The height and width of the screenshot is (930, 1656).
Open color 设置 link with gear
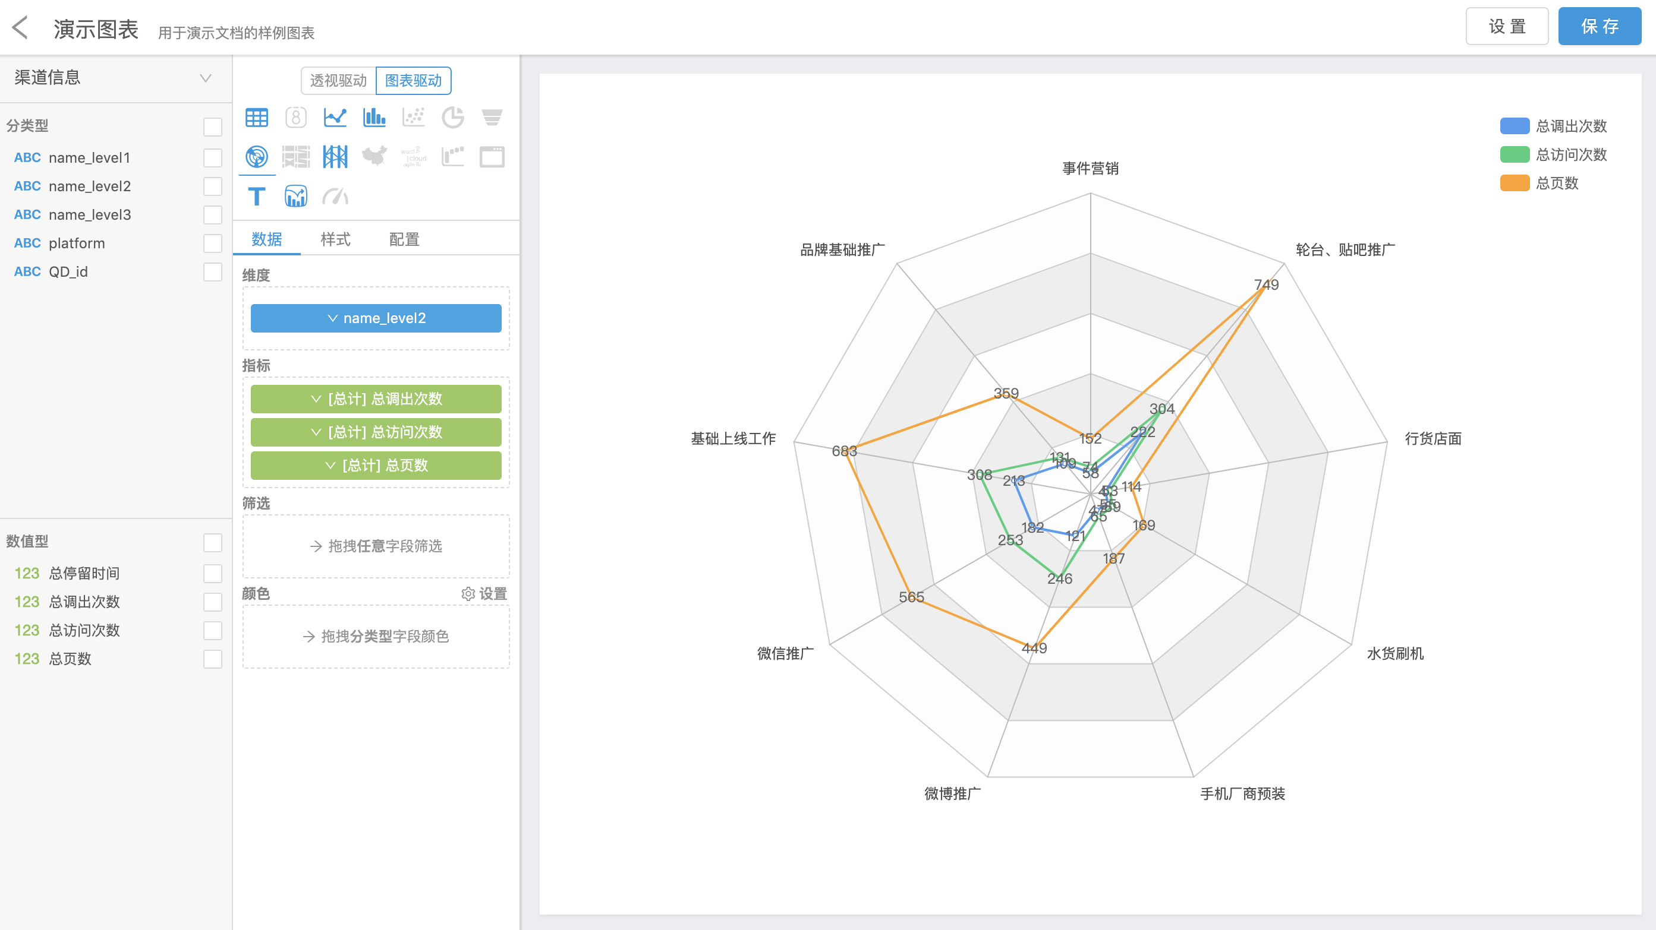[x=484, y=594]
